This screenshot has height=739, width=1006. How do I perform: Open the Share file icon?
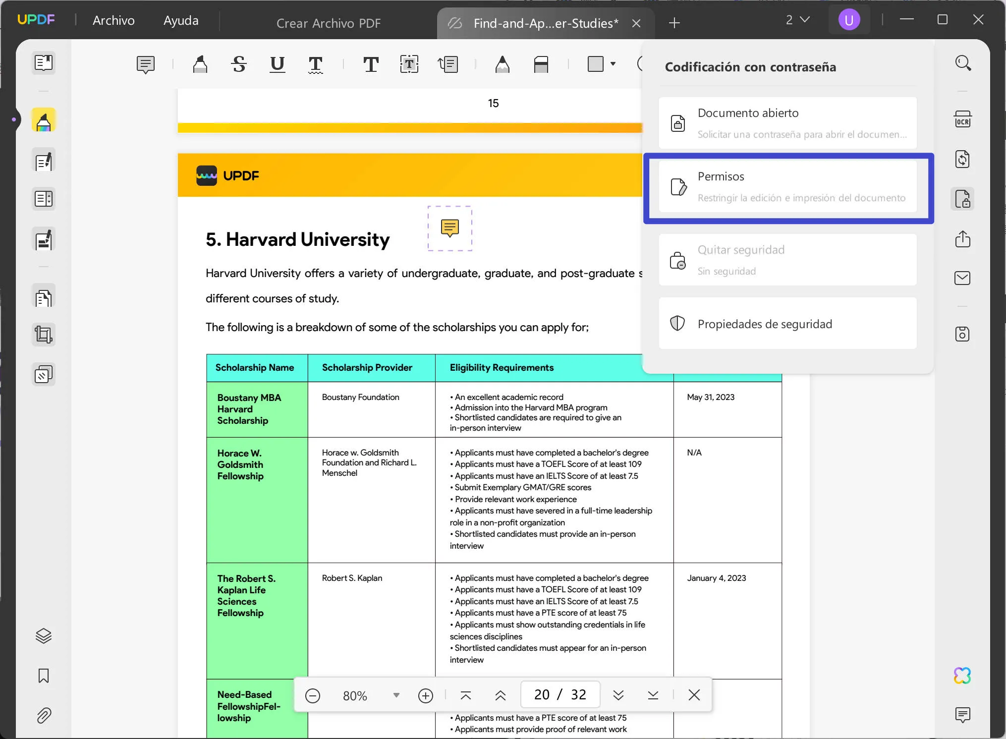pyautogui.click(x=963, y=239)
